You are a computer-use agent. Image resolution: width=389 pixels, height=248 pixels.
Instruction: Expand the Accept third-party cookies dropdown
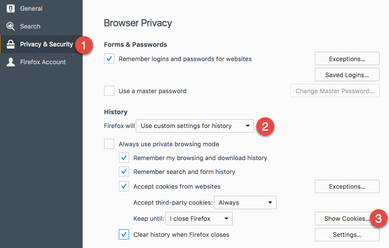(x=245, y=203)
